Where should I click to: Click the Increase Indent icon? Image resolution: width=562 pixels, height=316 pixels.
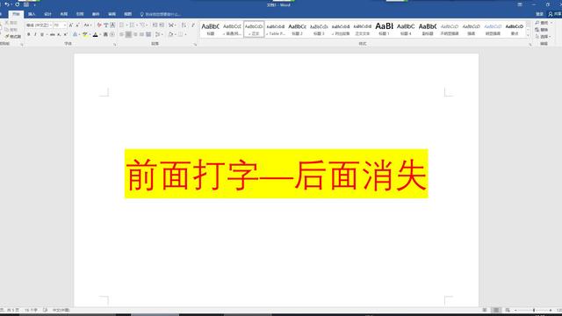(162, 25)
